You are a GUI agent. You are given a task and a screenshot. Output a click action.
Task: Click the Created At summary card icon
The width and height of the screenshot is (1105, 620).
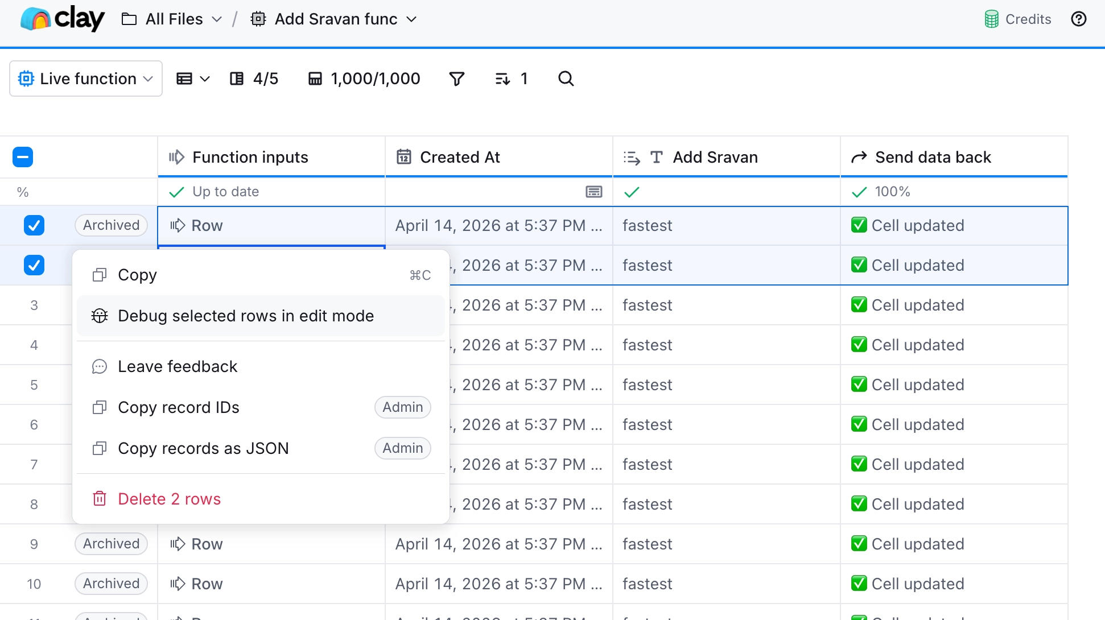coord(593,192)
